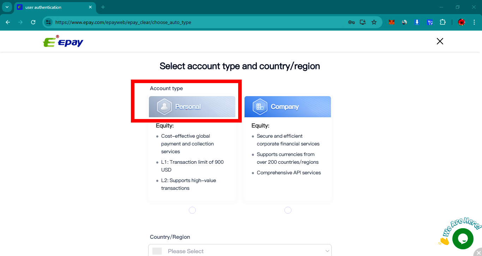This screenshot has height=256, width=482.
Task: Click the password key icon in address bar
Action: click(x=351, y=22)
